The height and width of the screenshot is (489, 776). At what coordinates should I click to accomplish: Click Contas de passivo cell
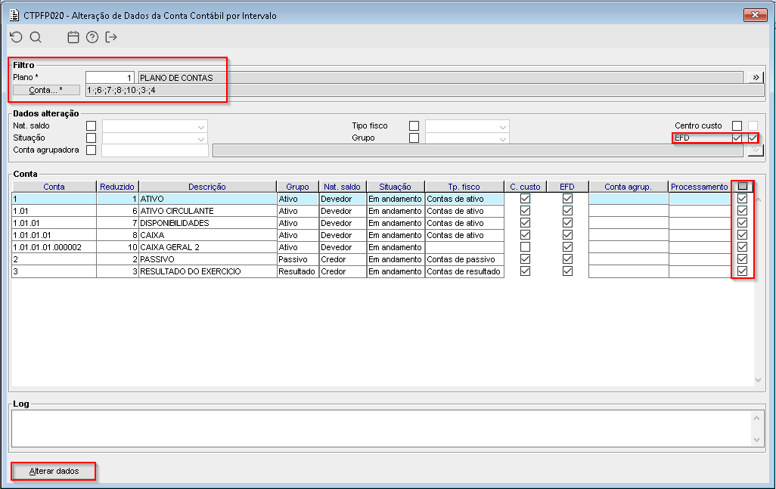(464, 259)
